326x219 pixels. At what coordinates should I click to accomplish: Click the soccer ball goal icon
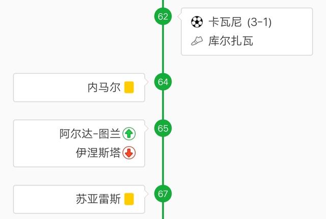coord(197,22)
